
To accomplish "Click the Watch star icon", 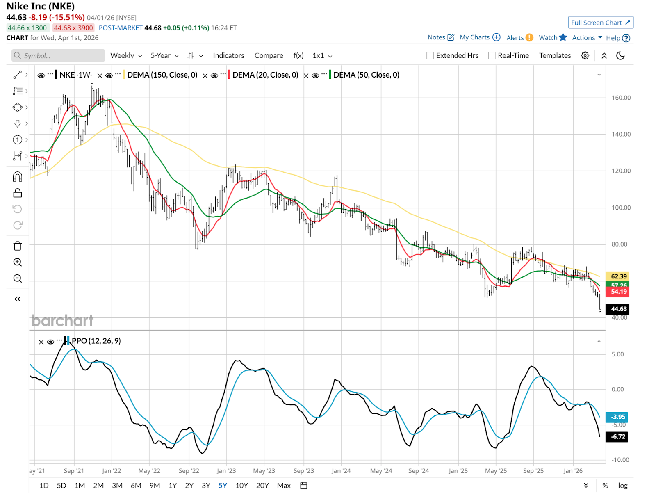I will [563, 37].
